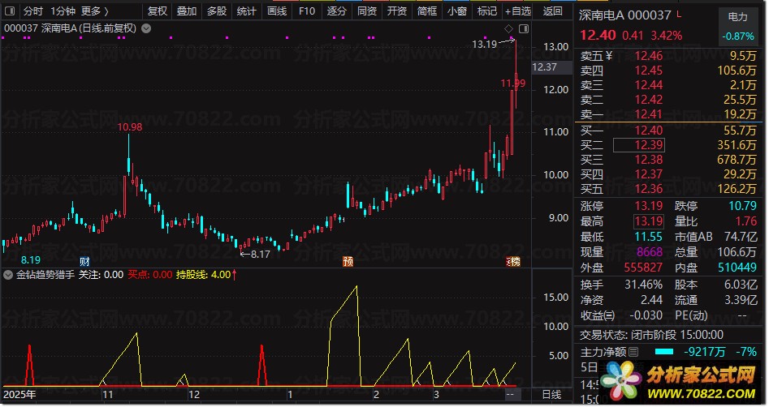Image resolution: width=769 pixels, height=407 pixels.
Task: Click the 开资 toolbar button
Action: pos(397,11)
